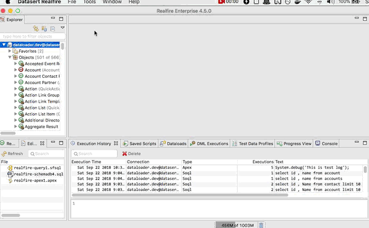The image size is (369, 228).
Task: Close the Execution History tab
Action: [116, 143]
